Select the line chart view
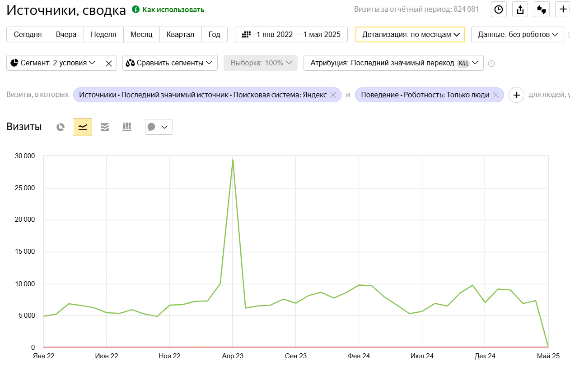Screen dimensions: 570x370 pyautogui.click(x=82, y=127)
